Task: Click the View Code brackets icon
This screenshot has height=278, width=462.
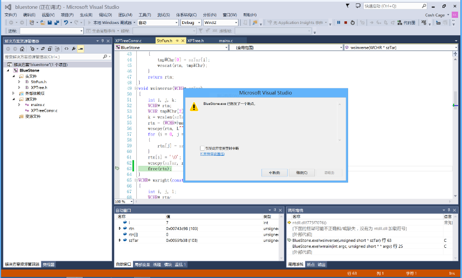Action: pyautogui.click(x=66, y=49)
